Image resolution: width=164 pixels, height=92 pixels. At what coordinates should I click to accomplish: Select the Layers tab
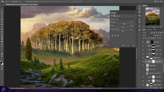coord(144,30)
